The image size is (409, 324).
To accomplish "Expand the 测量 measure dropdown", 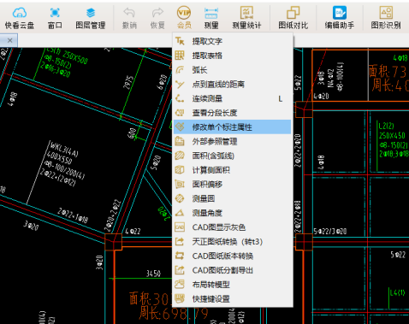I will pyautogui.click(x=211, y=18).
